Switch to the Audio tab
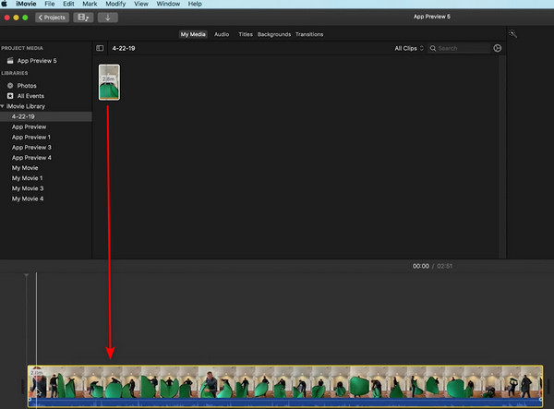Image resolution: width=554 pixels, height=409 pixels. point(222,34)
